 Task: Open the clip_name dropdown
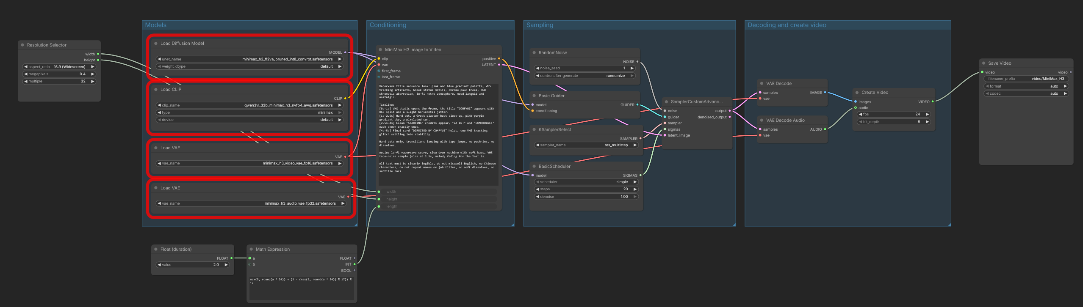click(249, 105)
